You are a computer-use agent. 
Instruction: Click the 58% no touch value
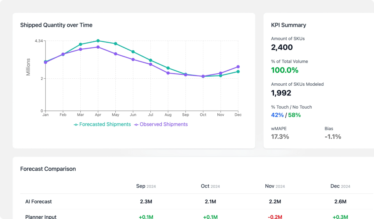[x=294, y=115]
